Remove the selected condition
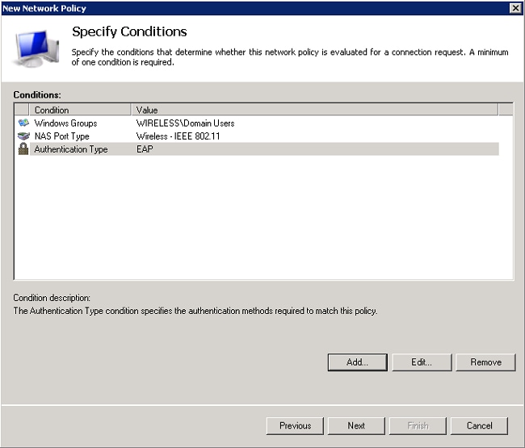This screenshot has width=525, height=448. [x=485, y=362]
